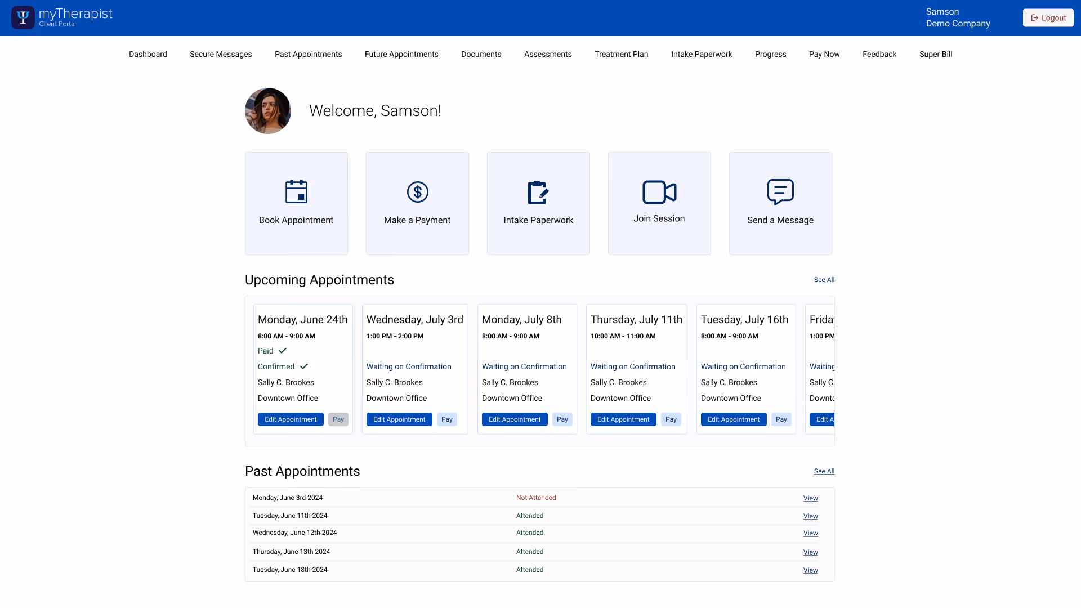Click 'Waiting on Confirmation' on July 3rd card

pos(409,366)
